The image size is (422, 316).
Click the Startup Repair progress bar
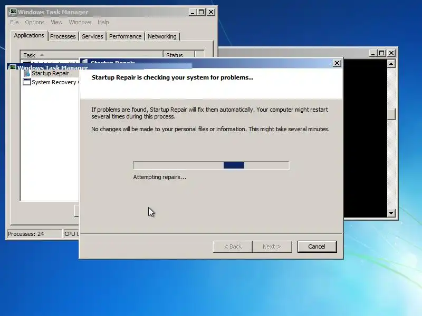[212, 165]
